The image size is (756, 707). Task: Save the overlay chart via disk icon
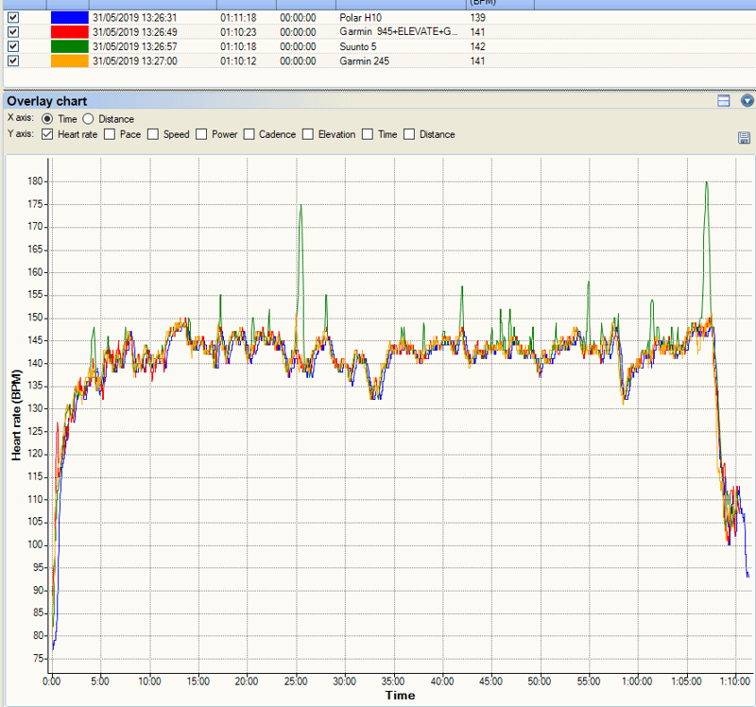[x=744, y=137]
